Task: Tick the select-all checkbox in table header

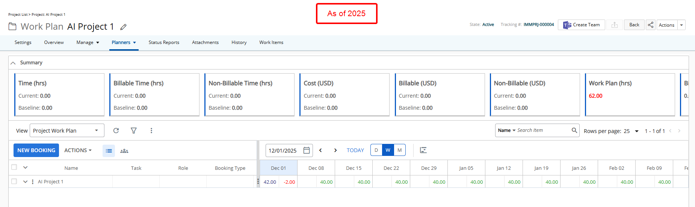Action: pos(14,168)
